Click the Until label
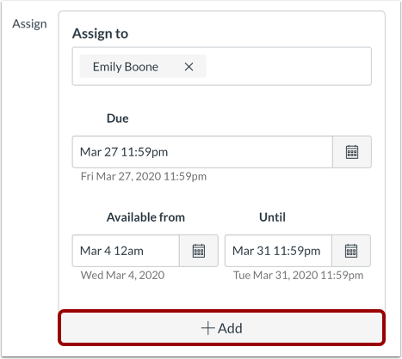 pos(272,217)
